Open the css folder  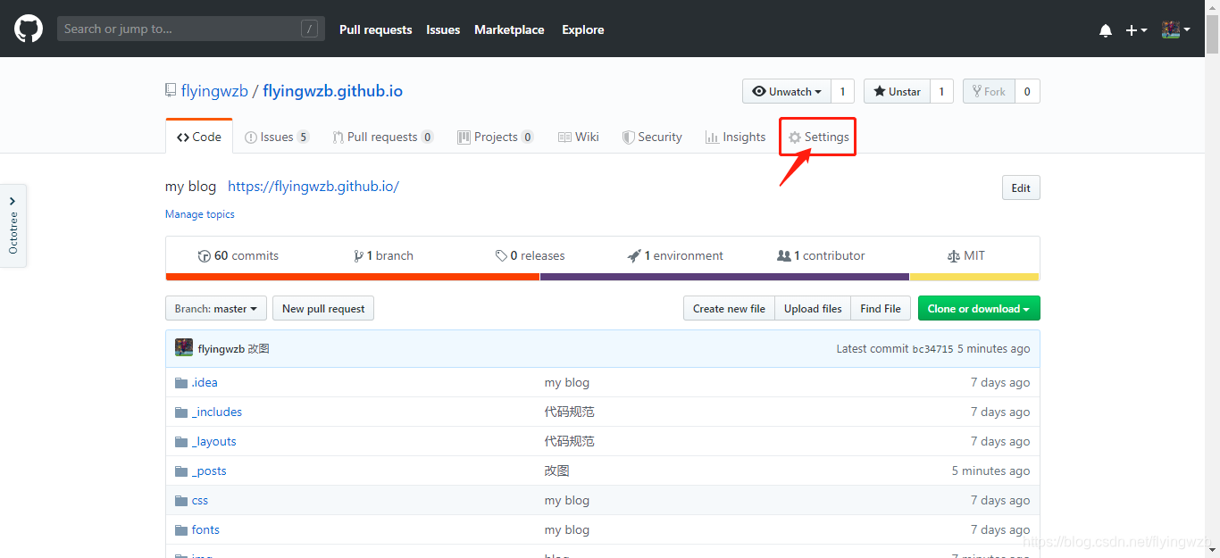(x=200, y=500)
